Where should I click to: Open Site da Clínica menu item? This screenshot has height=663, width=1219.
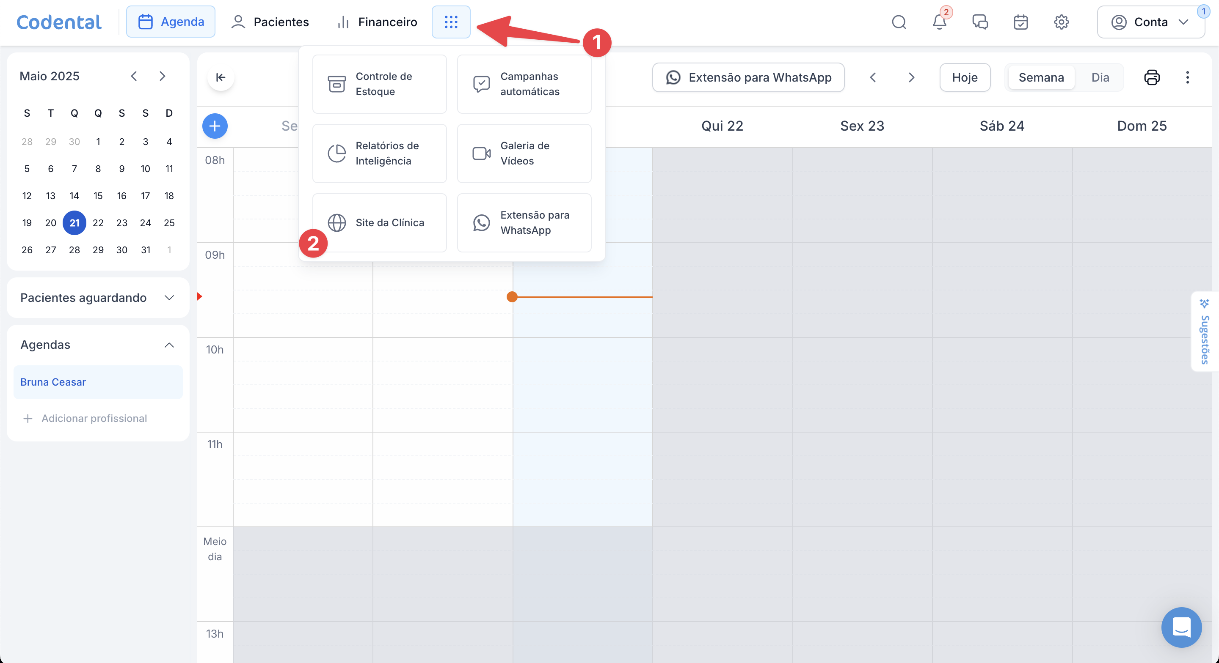(x=379, y=222)
